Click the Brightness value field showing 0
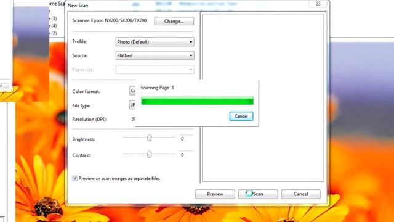This screenshot has width=394, height=222. click(186, 139)
